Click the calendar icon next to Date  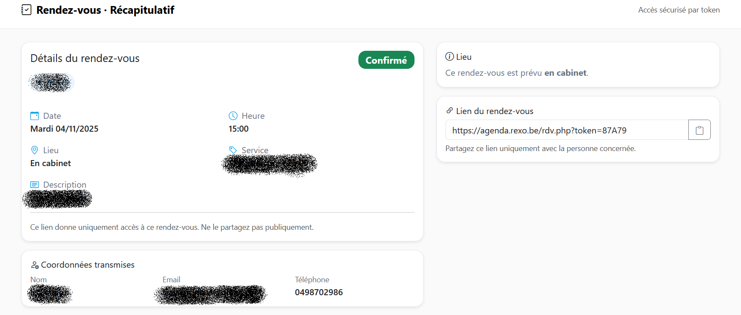pyautogui.click(x=35, y=116)
